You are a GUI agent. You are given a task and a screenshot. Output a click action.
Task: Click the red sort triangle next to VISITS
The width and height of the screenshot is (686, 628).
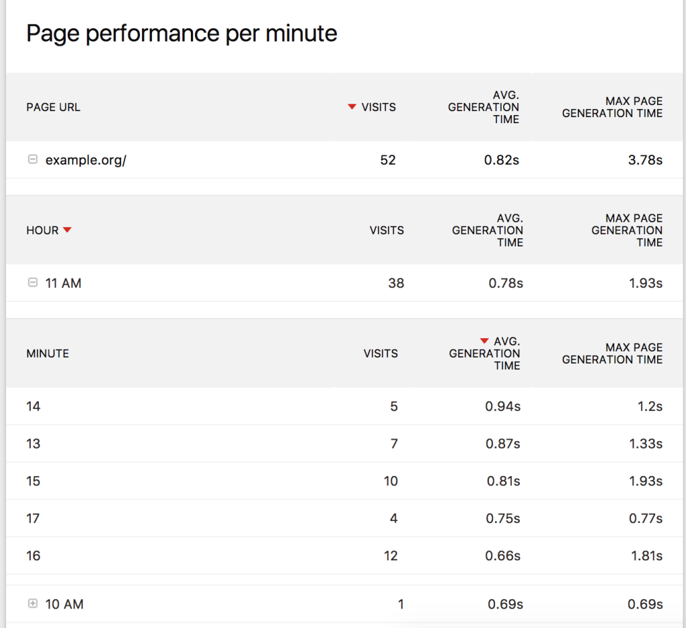pos(351,106)
